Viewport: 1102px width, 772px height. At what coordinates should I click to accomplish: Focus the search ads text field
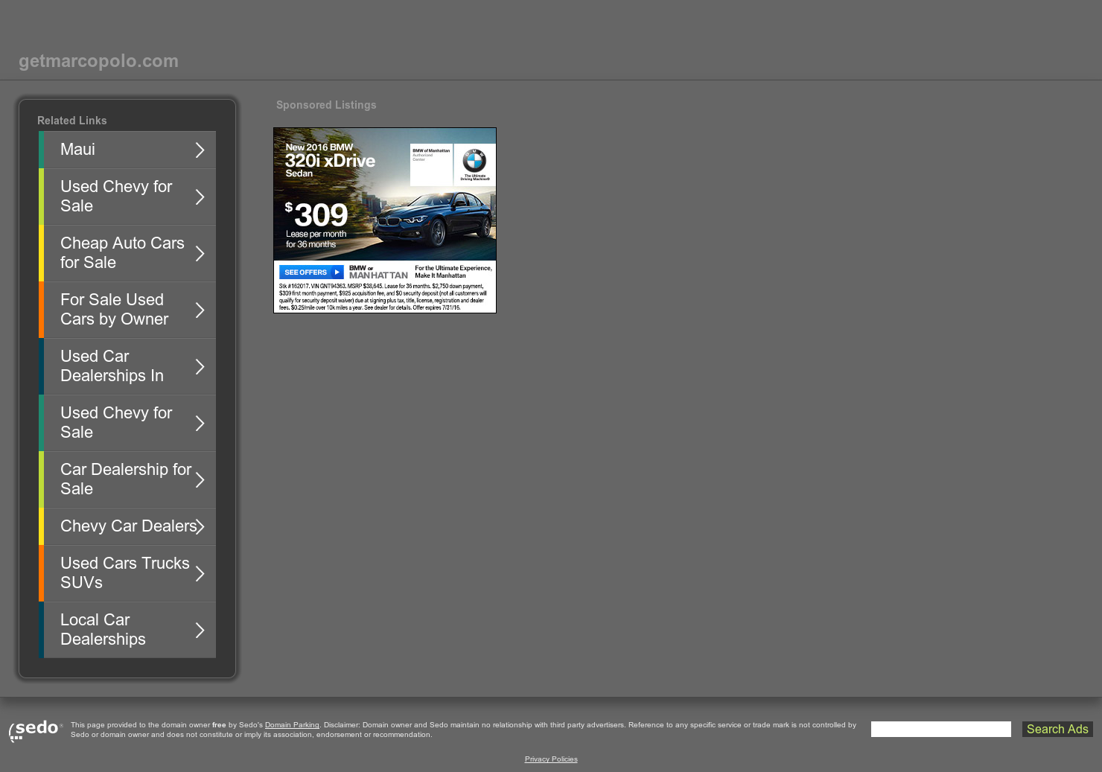click(x=941, y=730)
